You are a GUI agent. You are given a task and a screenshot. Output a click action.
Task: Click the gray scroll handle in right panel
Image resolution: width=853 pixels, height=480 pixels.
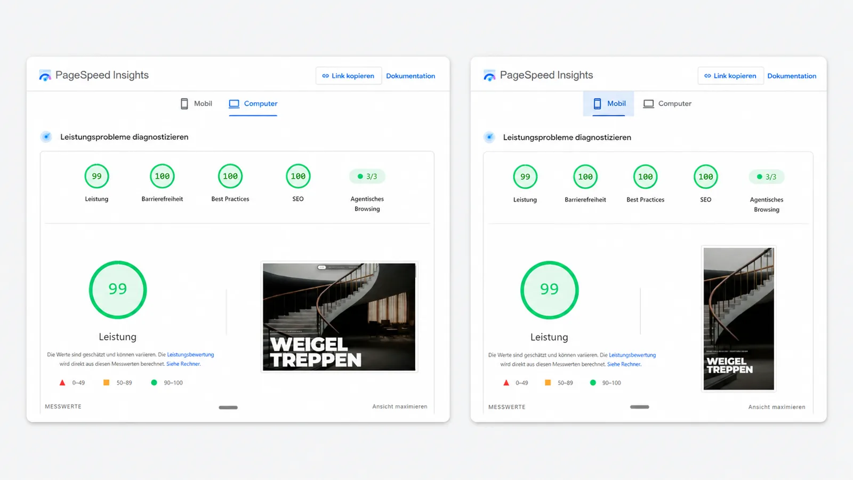point(640,407)
